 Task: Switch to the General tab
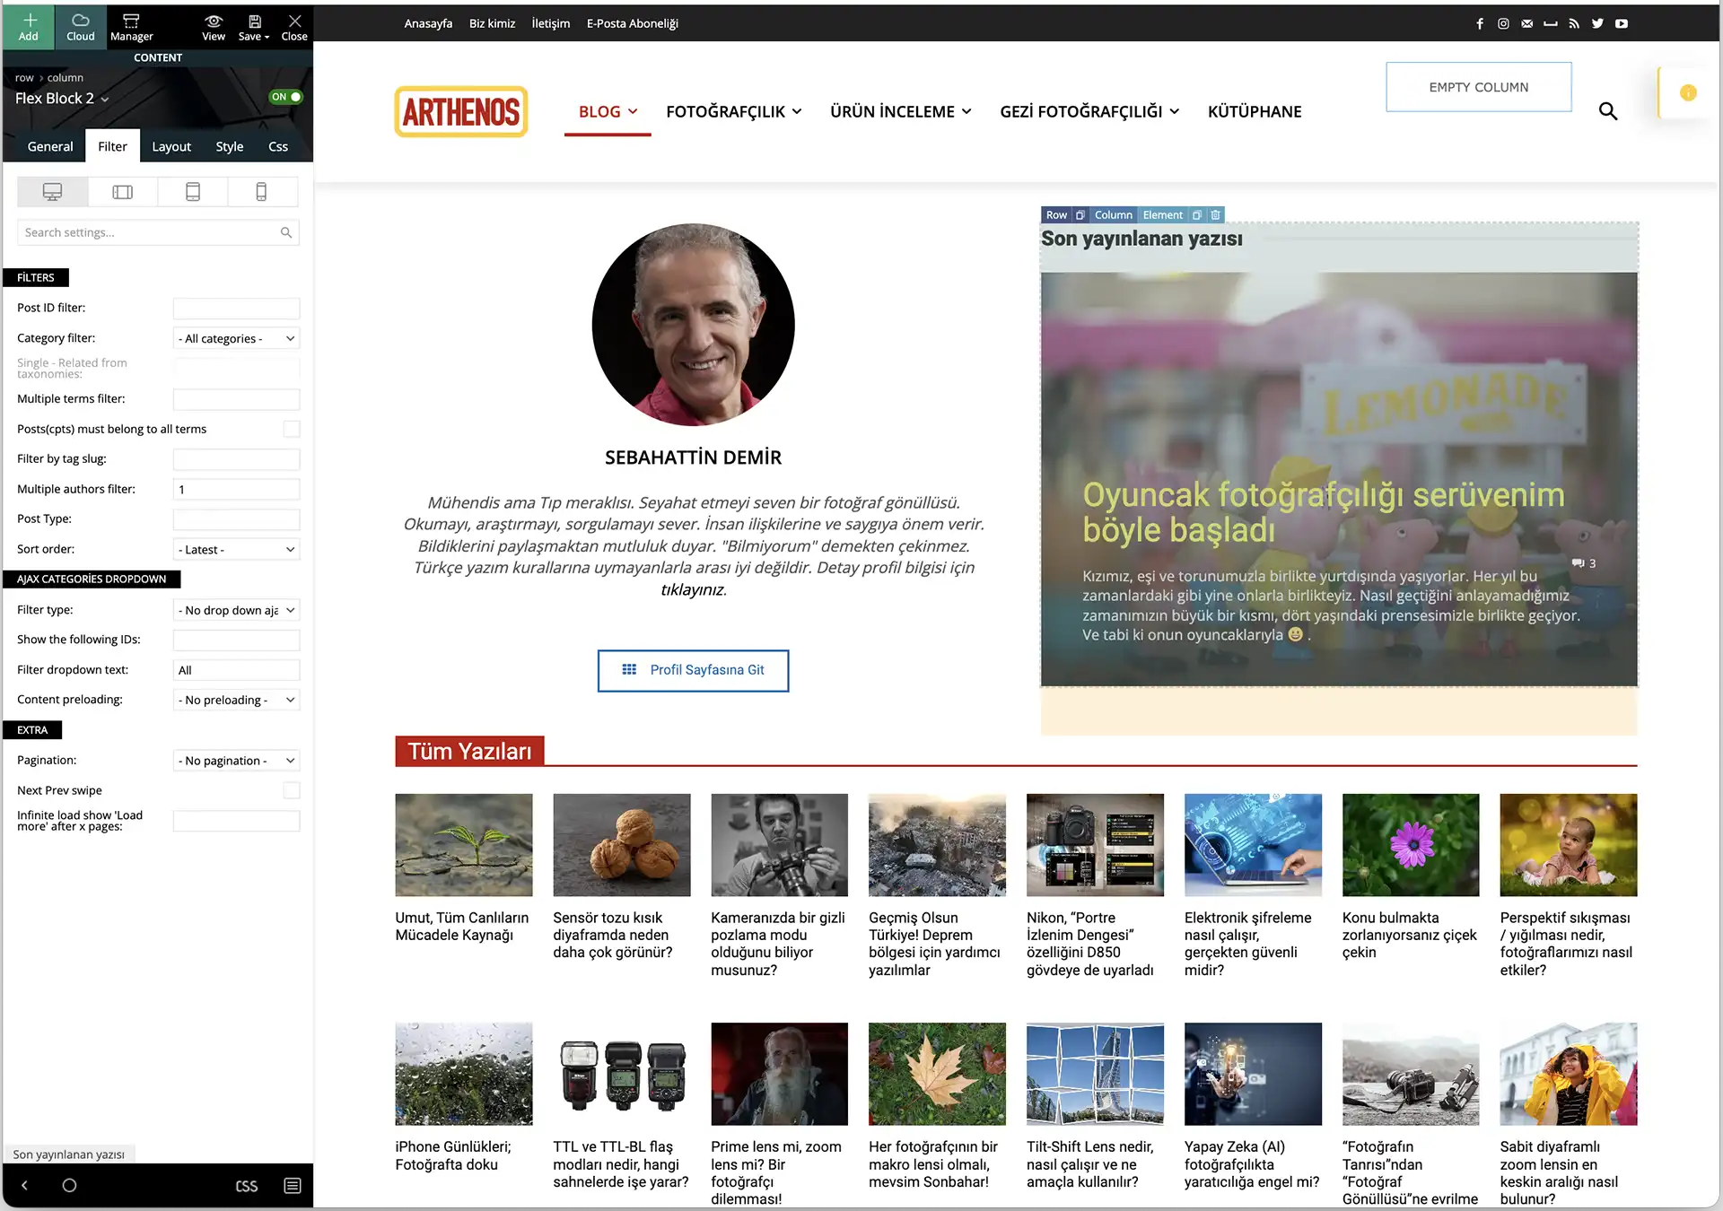point(50,146)
